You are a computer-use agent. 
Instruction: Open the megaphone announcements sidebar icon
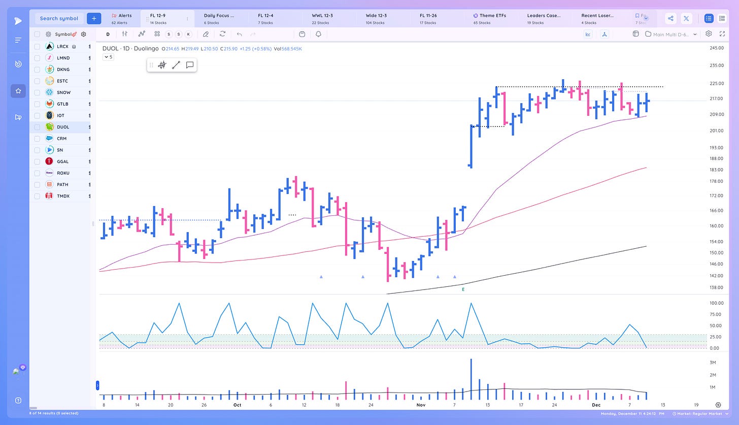point(18,117)
